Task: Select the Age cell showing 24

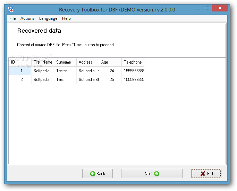Action: tap(110, 71)
